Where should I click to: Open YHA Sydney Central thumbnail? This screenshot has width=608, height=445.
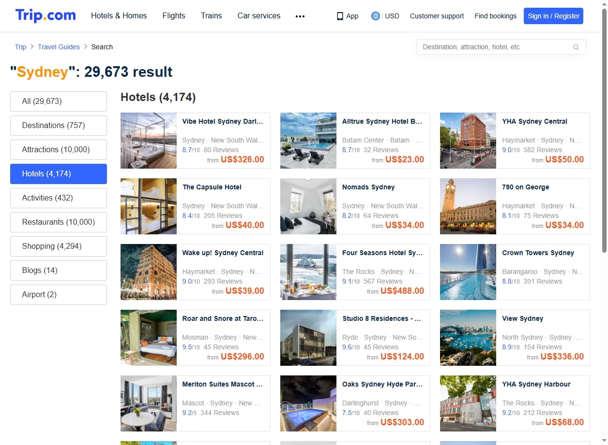468,141
